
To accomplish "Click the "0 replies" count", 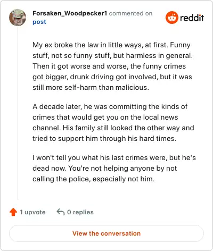I will pyautogui.click(x=80, y=212).
